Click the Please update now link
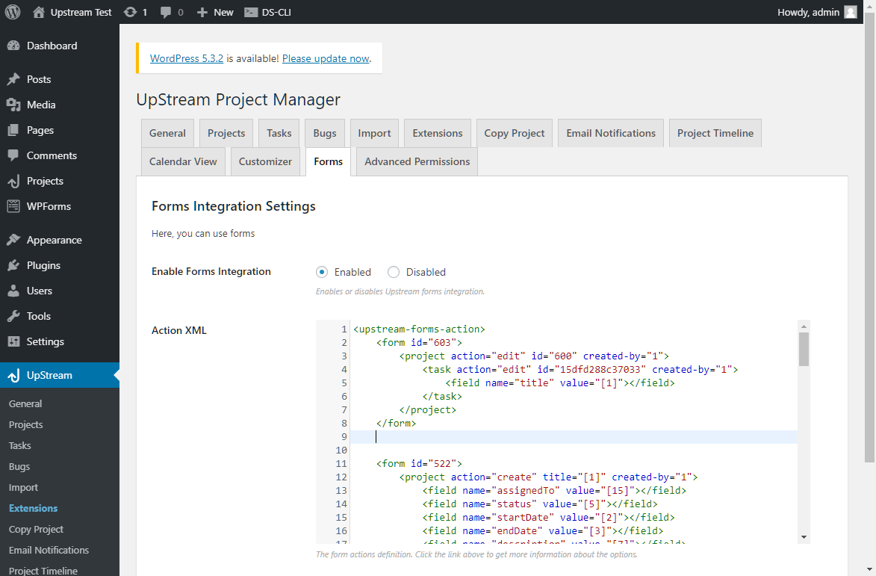The image size is (876, 576). tap(324, 58)
